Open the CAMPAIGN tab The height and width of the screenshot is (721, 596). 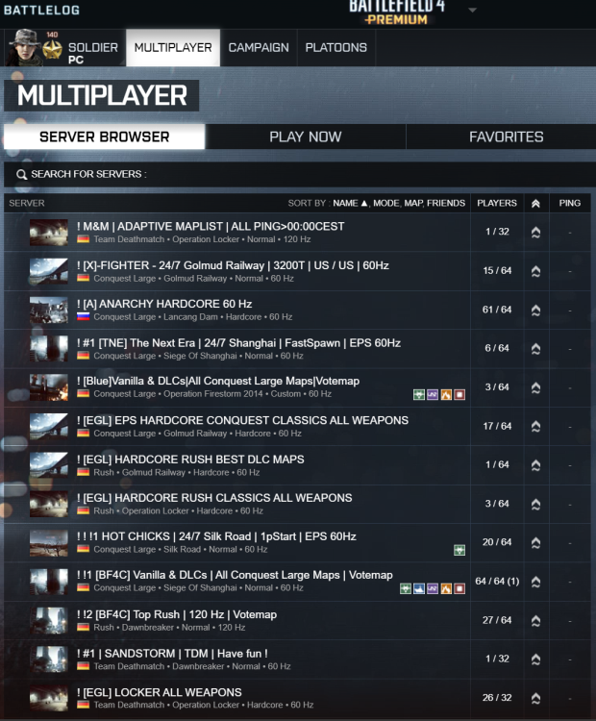tap(259, 48)
